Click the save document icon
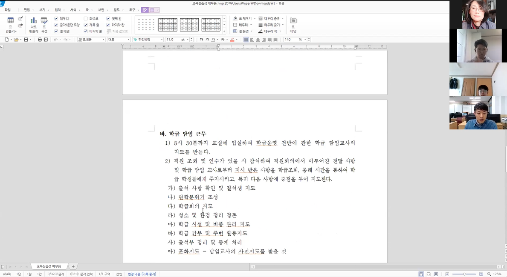This screenshot has height=277, width=507. (x=26, y=40)
